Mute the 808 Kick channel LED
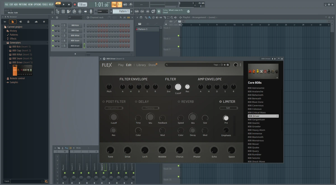 pyautogui.click(x=53, y=25)
